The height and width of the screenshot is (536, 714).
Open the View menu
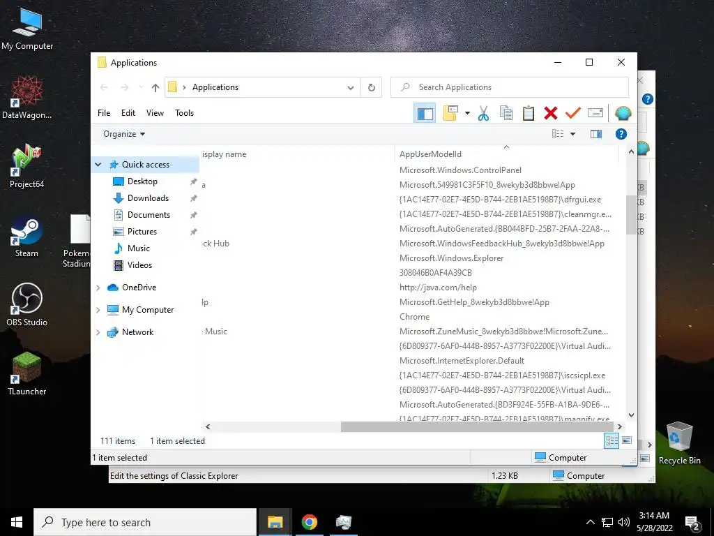pyautogui.click(x=155, y=113)
